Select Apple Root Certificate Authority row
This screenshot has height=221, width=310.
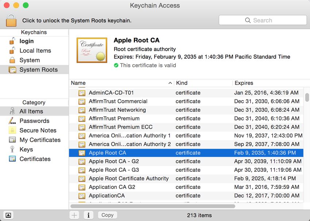tap(186, 178)
